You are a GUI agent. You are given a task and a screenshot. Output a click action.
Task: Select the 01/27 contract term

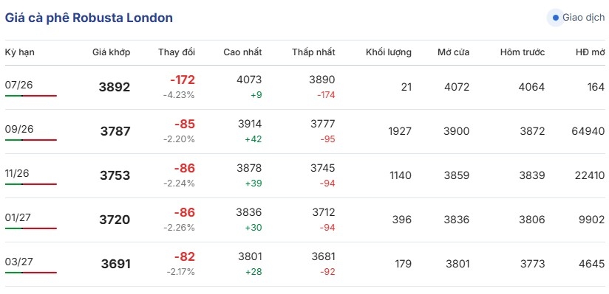tap(18, 217)
